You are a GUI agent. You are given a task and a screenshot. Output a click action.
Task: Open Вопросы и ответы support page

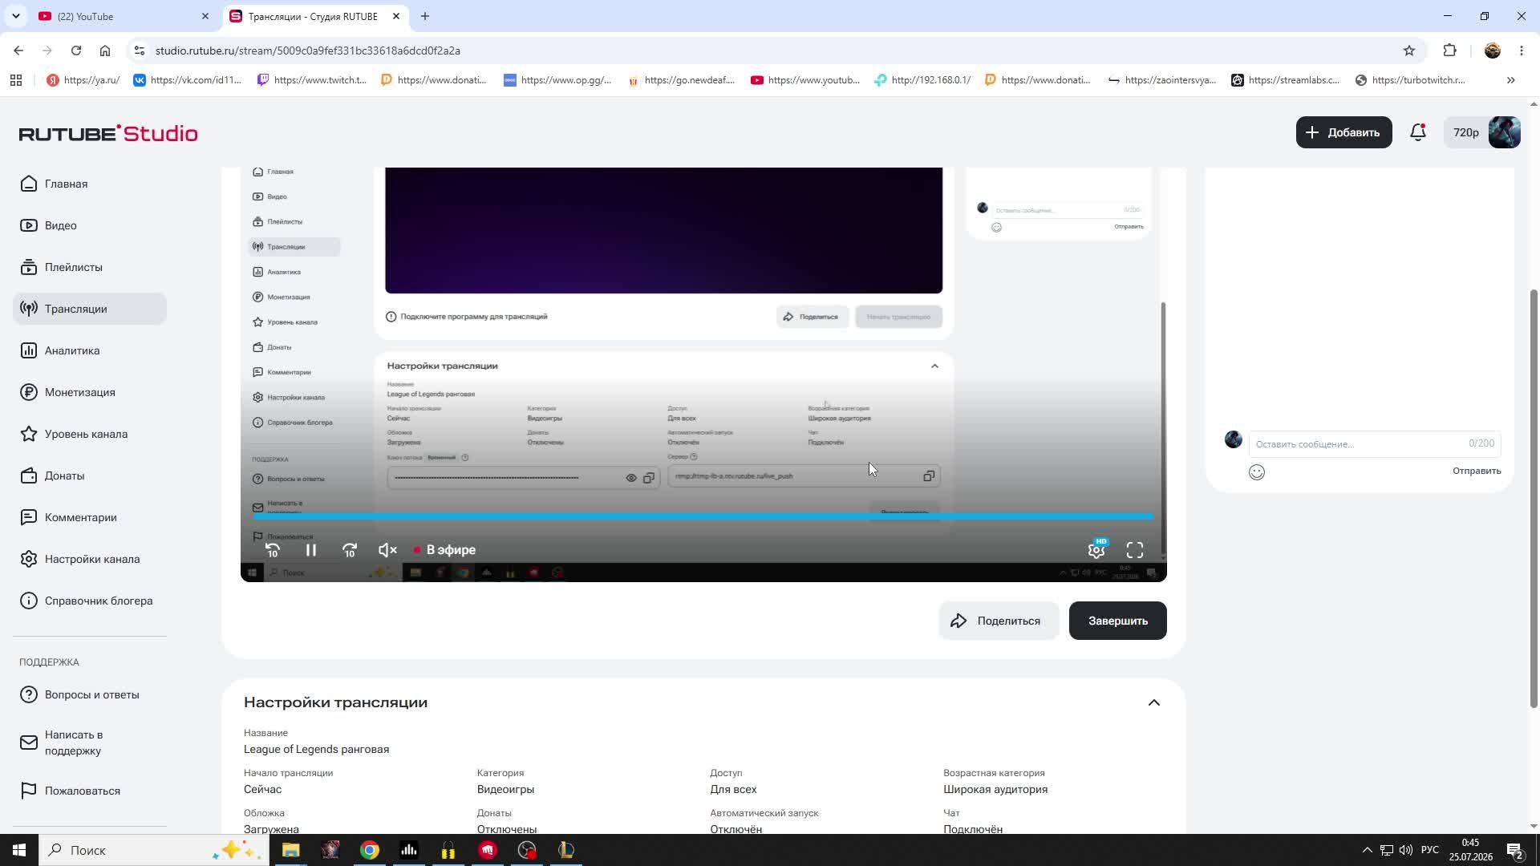90,694
